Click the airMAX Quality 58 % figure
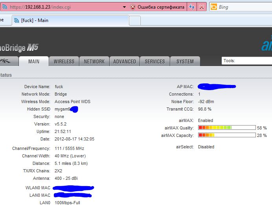The height and width of the screenshot is (205, 272). tap(262, 128)
